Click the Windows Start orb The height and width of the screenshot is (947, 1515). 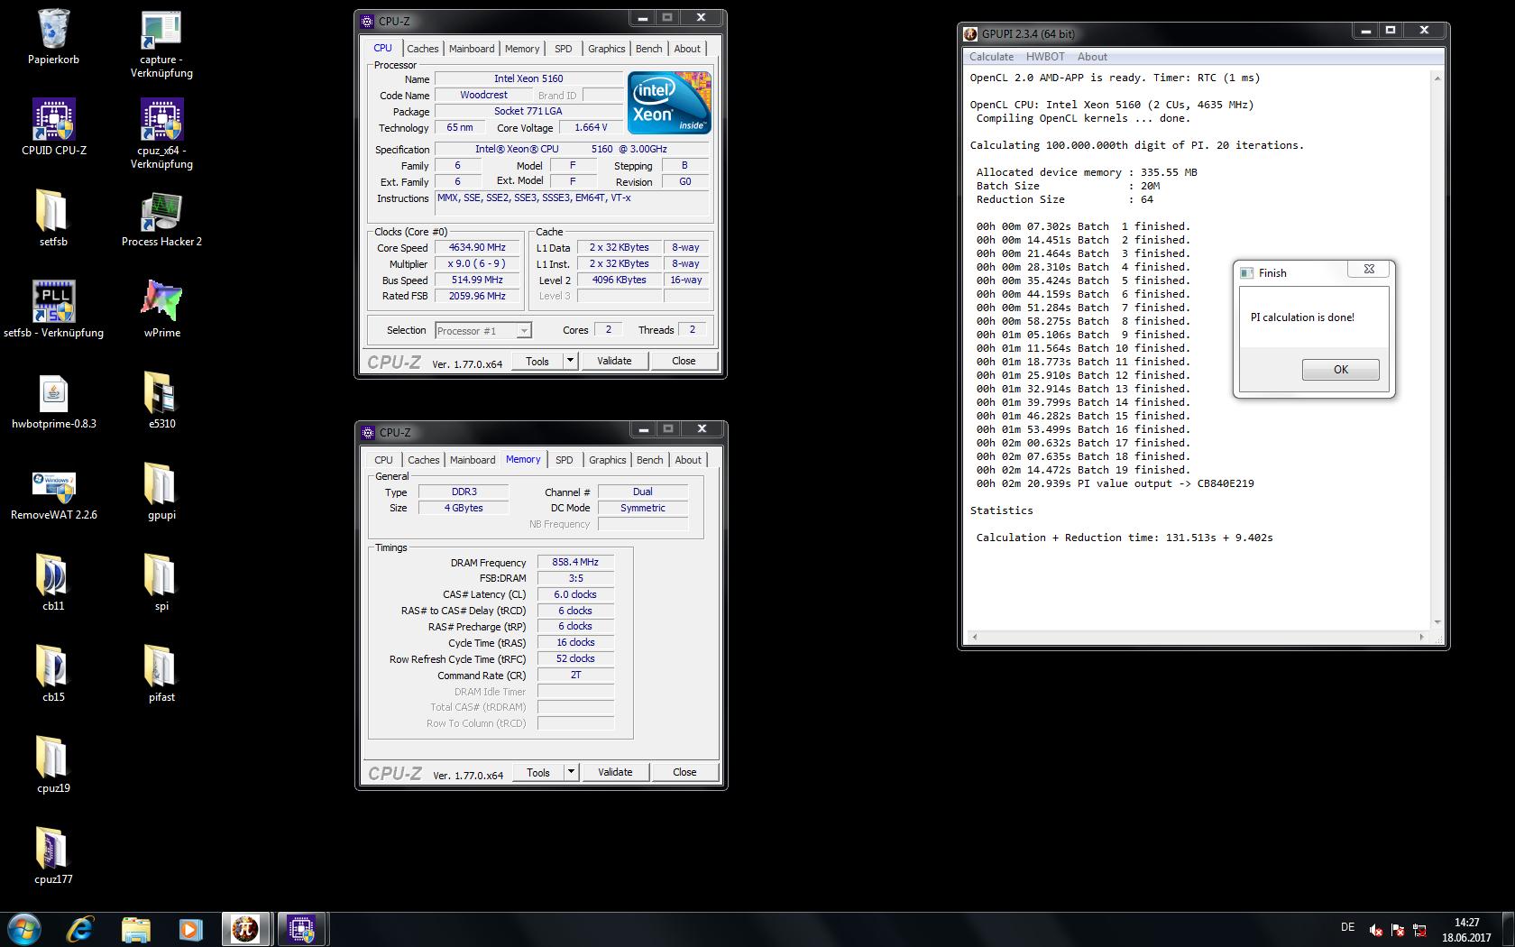click(24, 929)
